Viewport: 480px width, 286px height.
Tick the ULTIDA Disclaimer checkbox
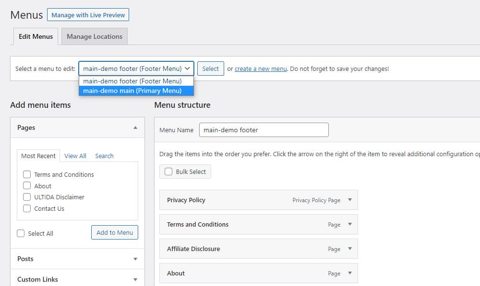pos(27,197)
